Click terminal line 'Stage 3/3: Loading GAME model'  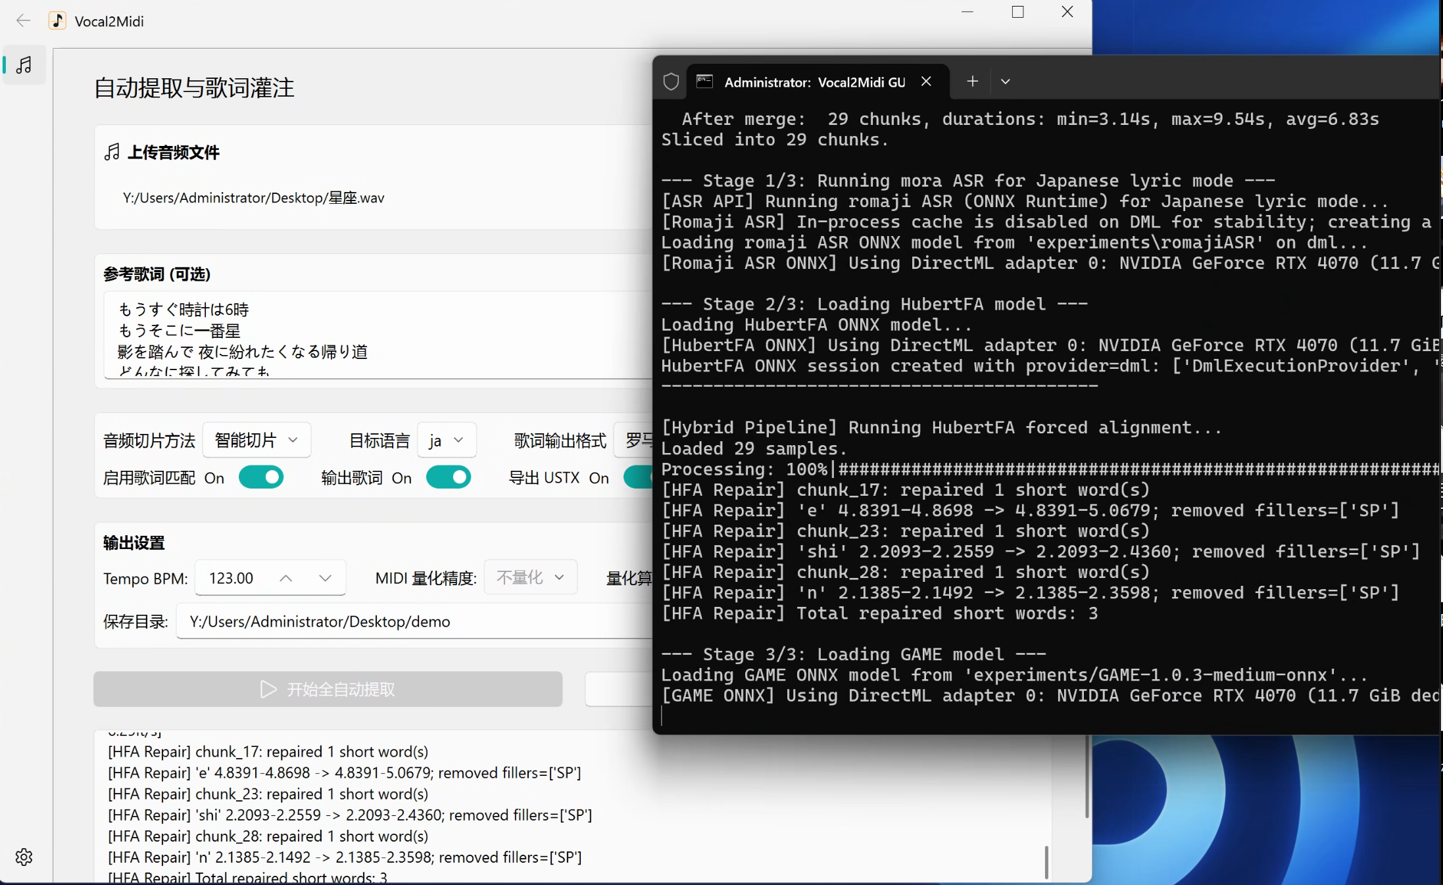pos(854,654)
